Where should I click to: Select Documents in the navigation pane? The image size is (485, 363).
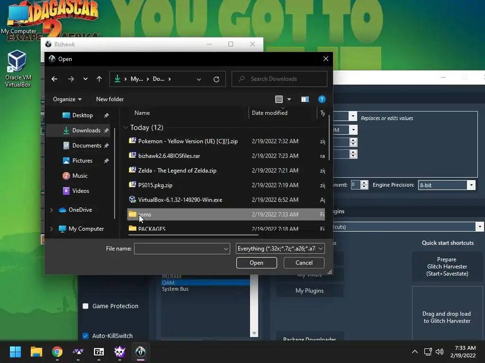click(x=87, y=146)
